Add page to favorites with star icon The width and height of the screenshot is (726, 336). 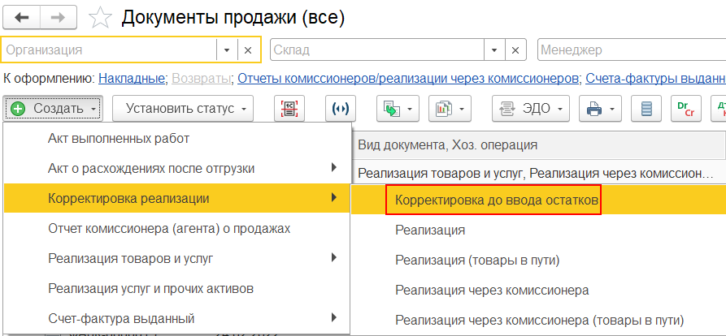101,17
